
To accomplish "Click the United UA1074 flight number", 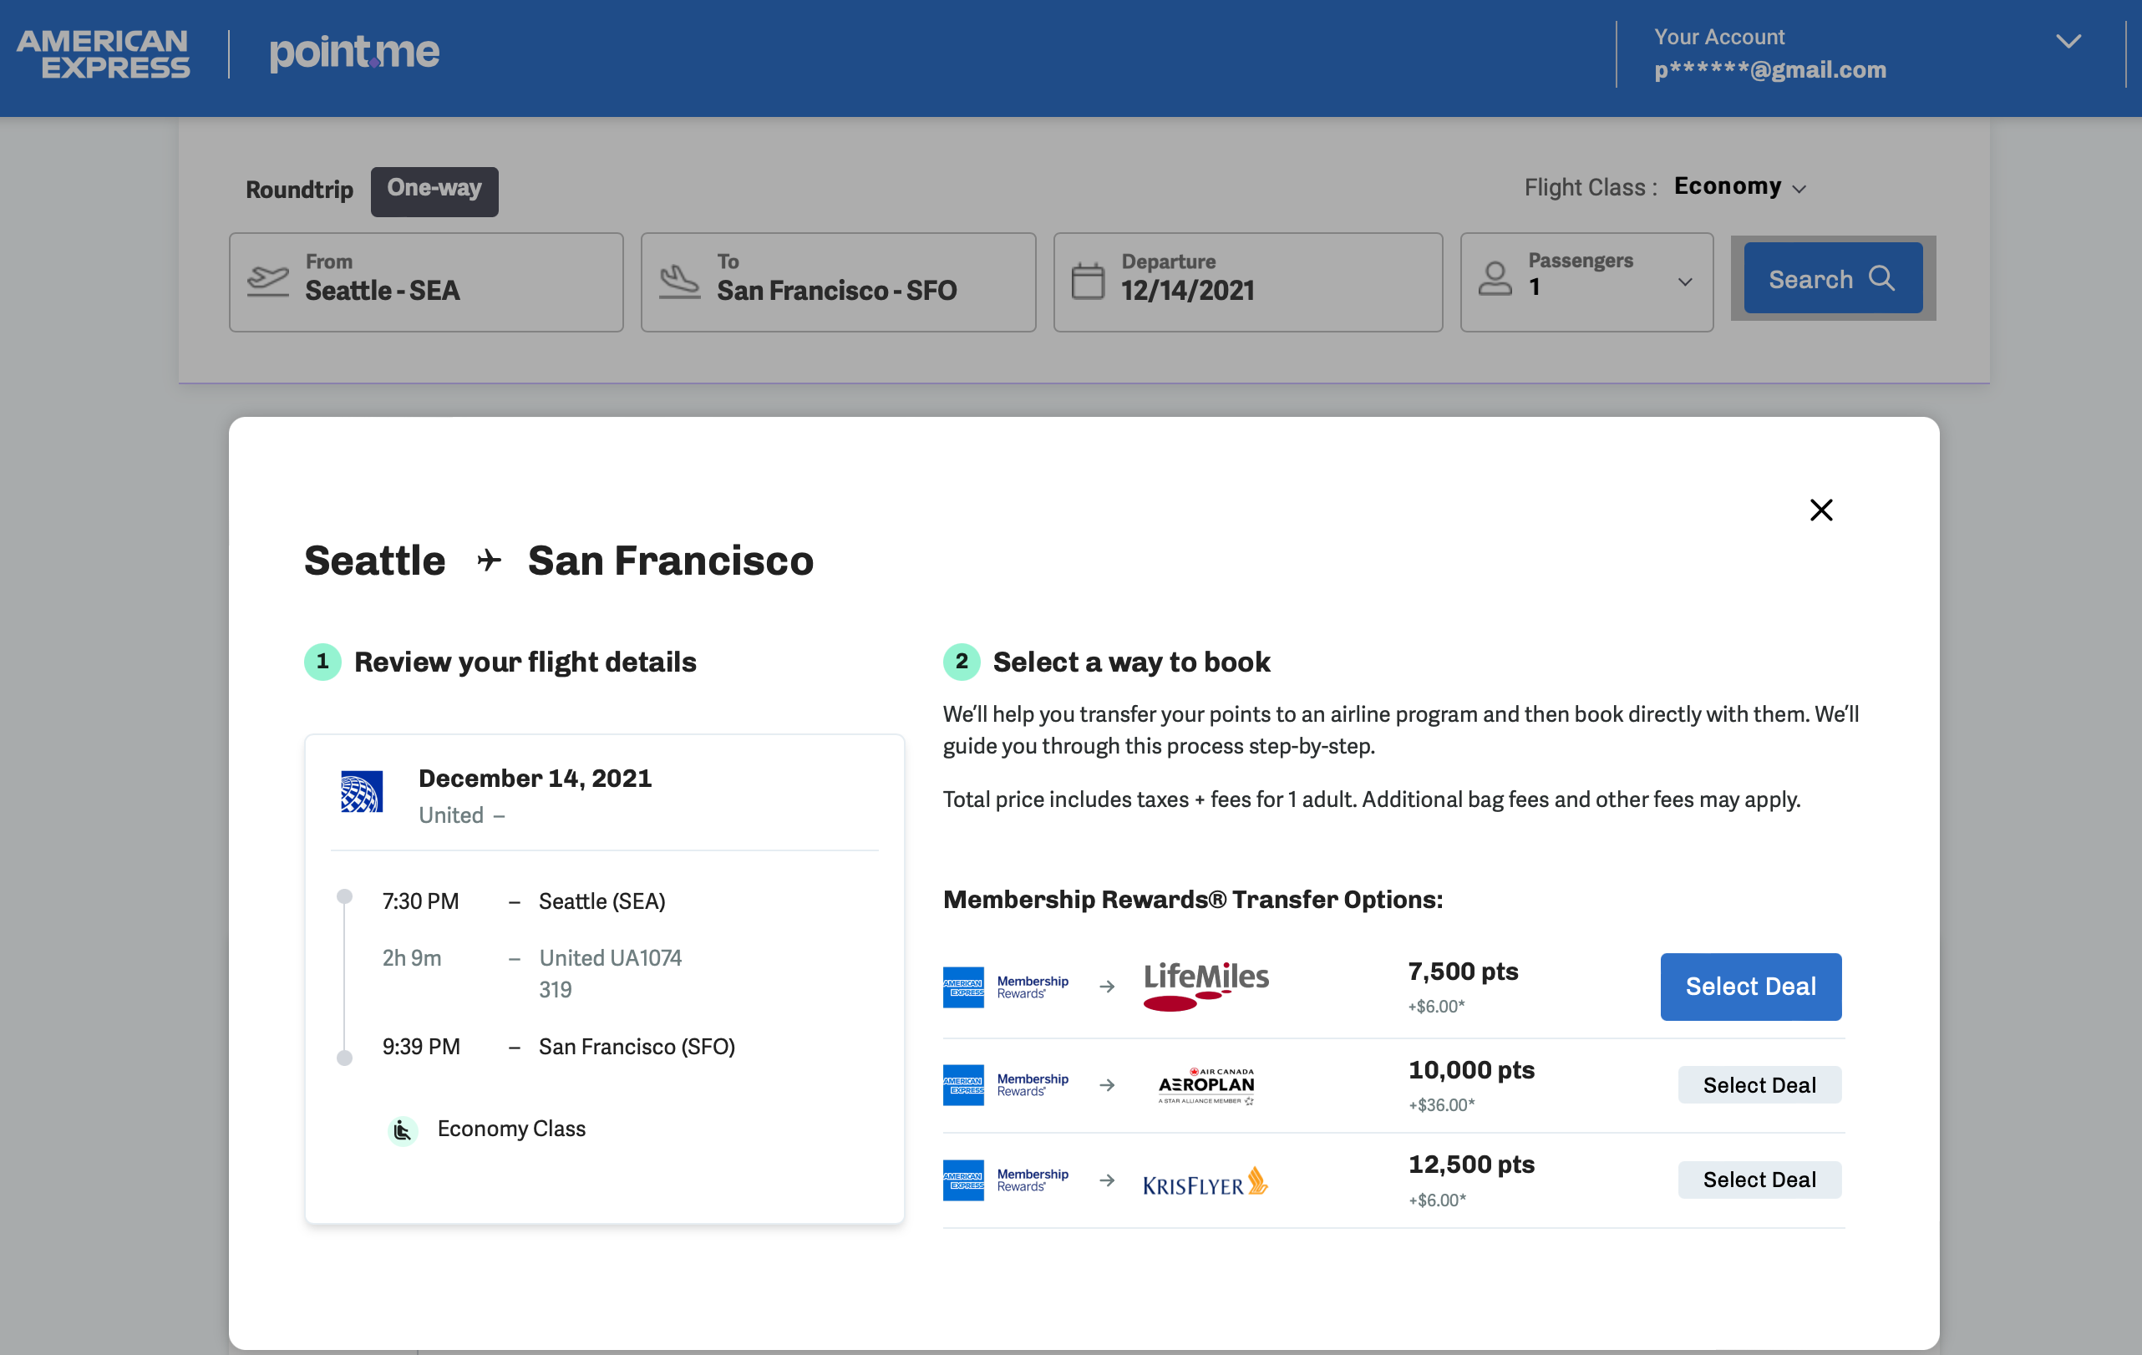I will pyautogui.click(x=610, y=957).
